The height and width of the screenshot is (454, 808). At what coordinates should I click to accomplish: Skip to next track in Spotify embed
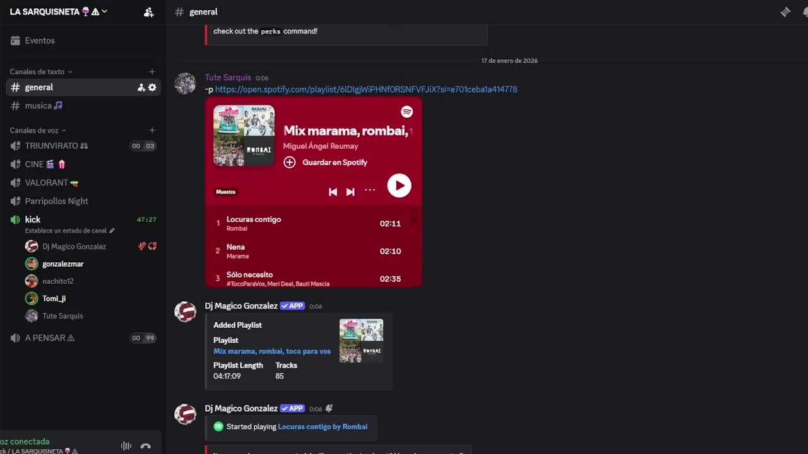pos(350,192)
